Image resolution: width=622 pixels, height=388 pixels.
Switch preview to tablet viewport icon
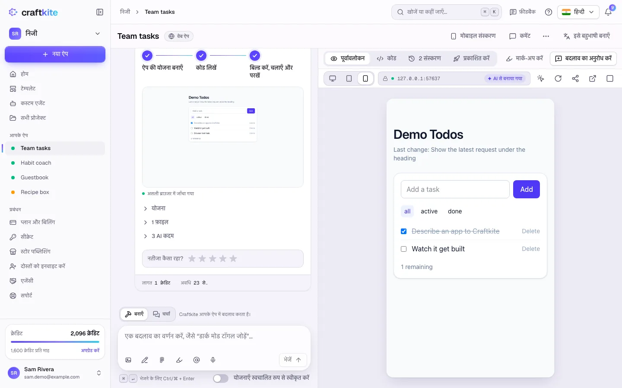[349, 78]
